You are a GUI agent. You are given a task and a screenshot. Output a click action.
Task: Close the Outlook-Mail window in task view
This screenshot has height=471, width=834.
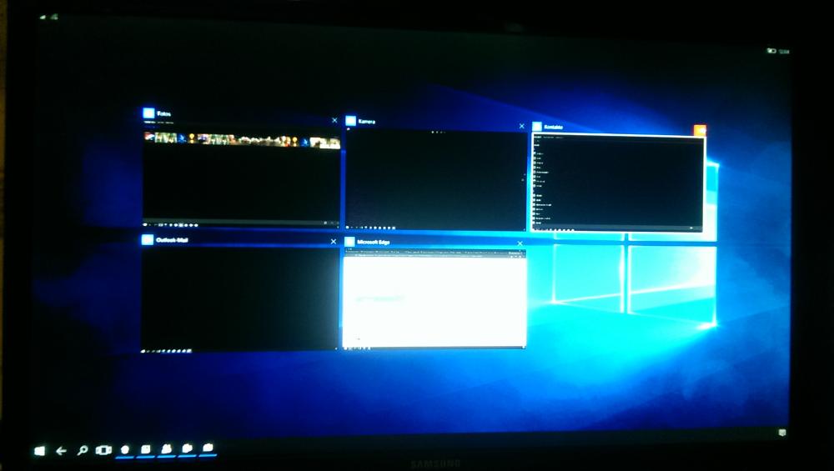click(x=334, y=242)
